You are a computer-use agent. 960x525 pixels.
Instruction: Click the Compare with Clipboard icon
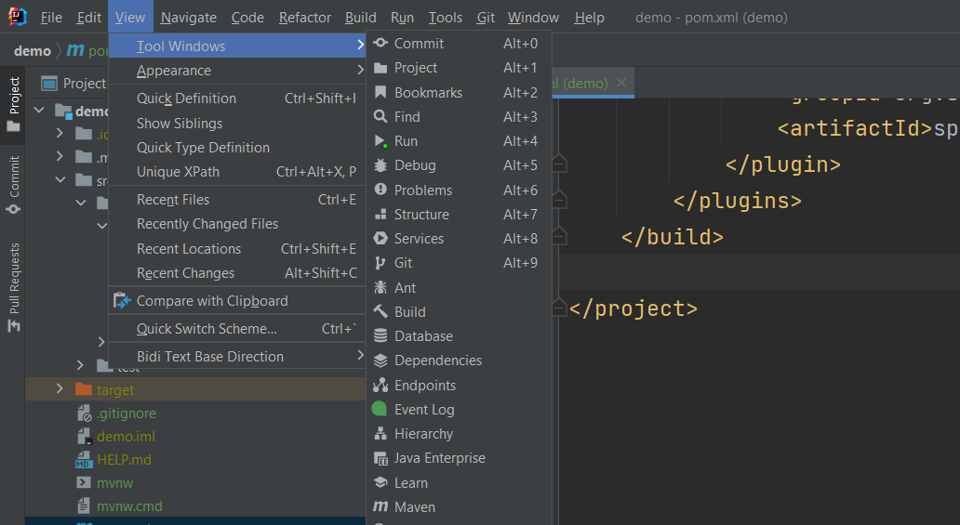point(122,300)
